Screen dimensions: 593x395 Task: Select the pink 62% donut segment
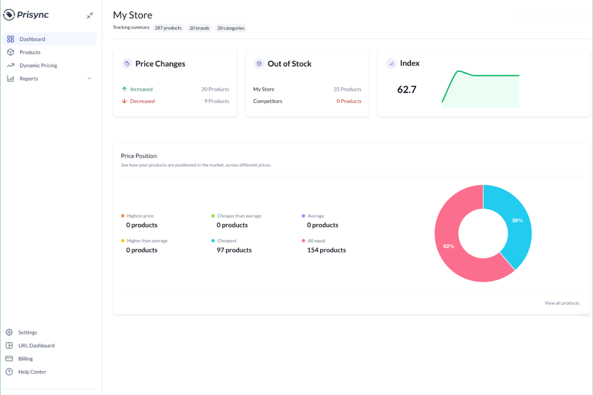click(448, 246)
